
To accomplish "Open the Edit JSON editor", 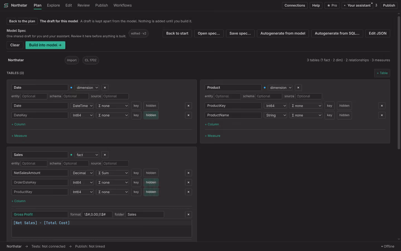I will tap(378, 33).
